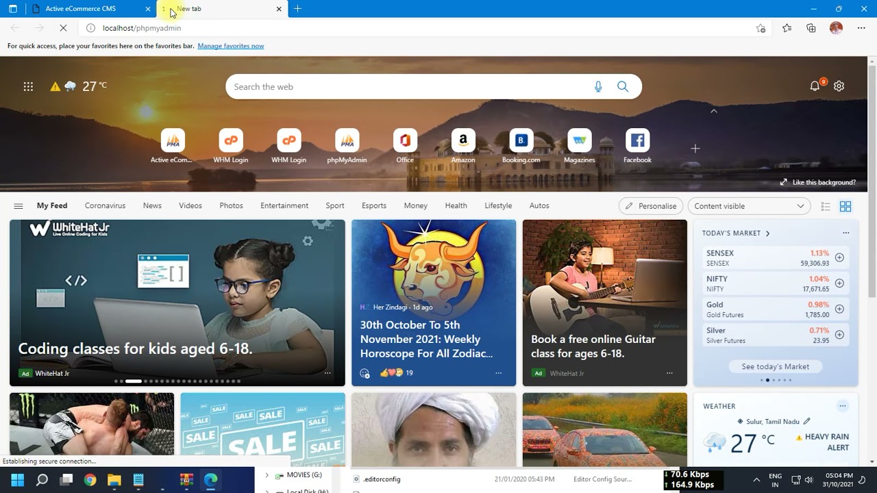Edit the weather location Sulur
The image size is (877, 493).
(x=806, y=421)
